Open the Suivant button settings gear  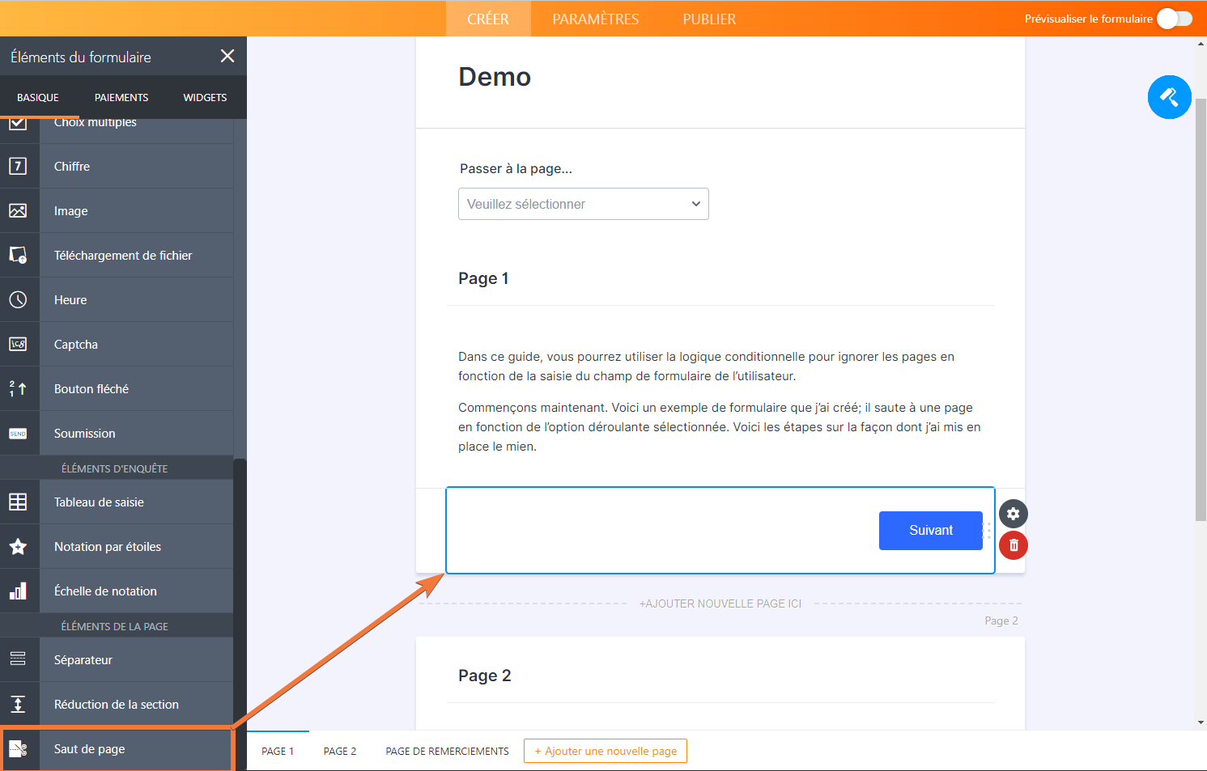(1013, 514)
